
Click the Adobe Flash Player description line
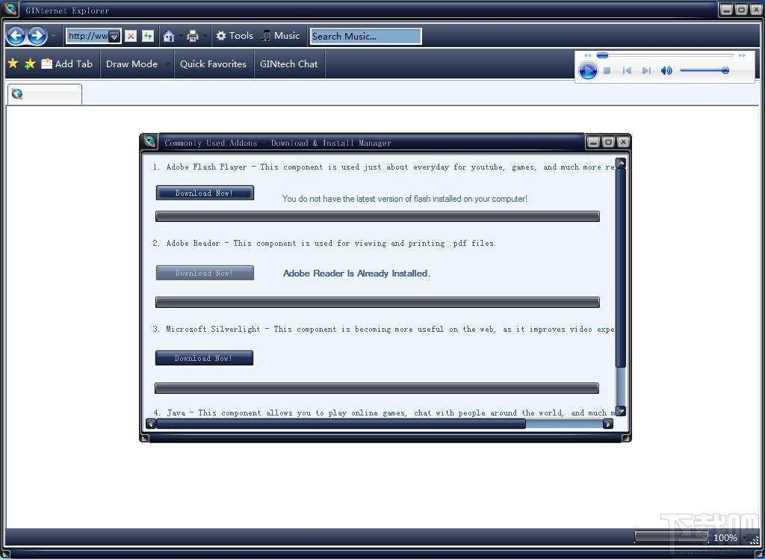pos(383,167)
